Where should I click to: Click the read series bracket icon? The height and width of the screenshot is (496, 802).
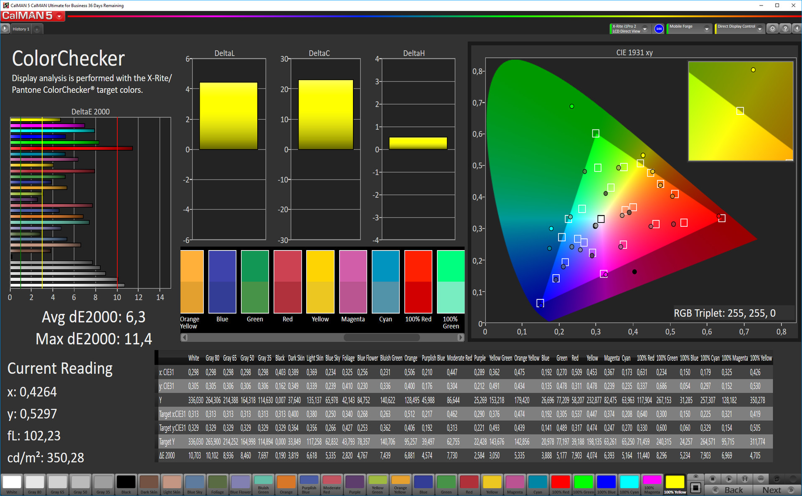[x=745, y=478]
